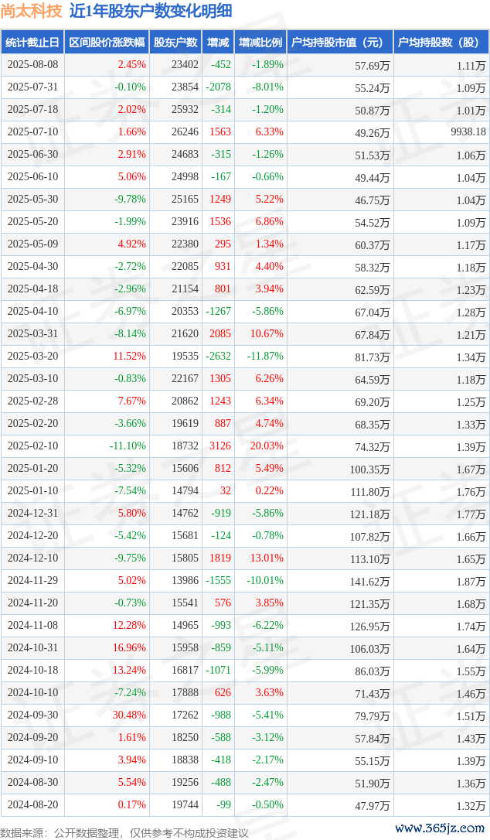Select shareholder count 26246 cell
The height and width of the screenshot is (840, 490).
(185, 131)
